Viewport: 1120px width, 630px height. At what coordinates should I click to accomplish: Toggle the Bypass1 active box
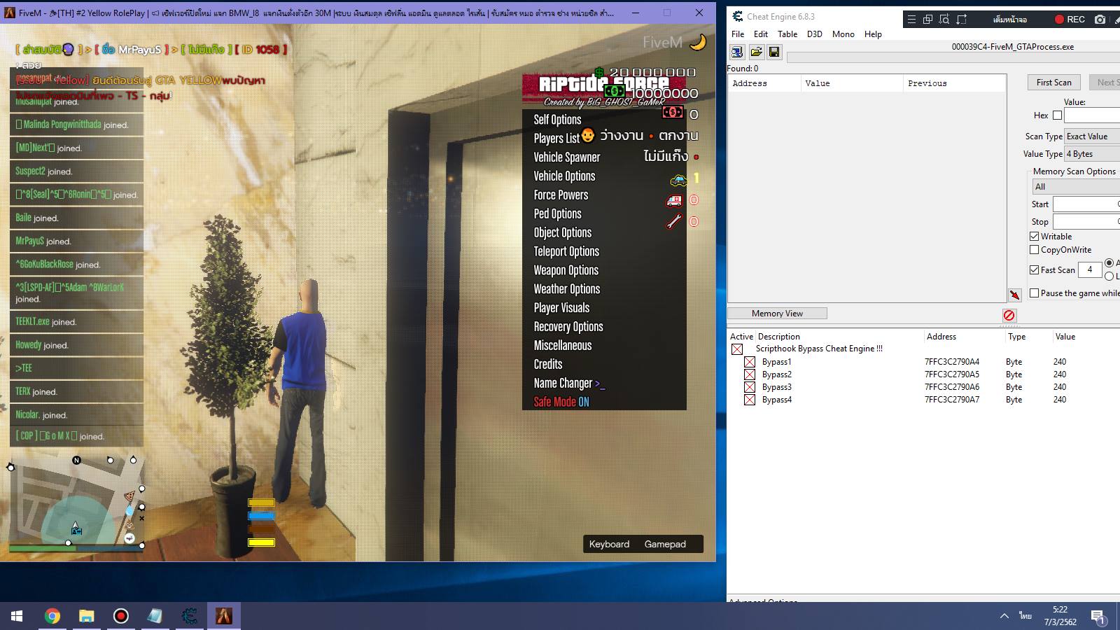click(x=750, y=362)
